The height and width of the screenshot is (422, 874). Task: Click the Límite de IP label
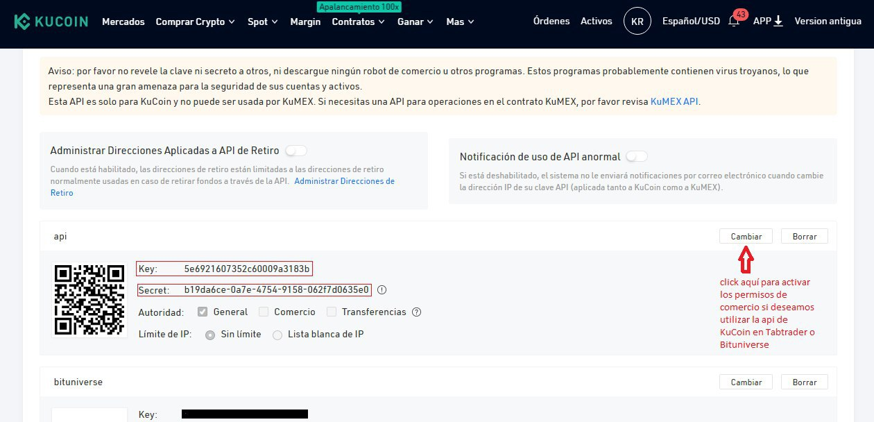[164, 335]
